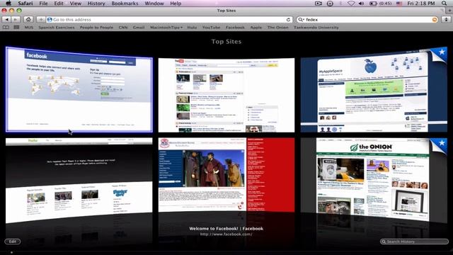The width and height of the screenshot is (453, 255).
Task: Open the bookmarks book icon
Action: pyautogui.click(x=6, y=28)
